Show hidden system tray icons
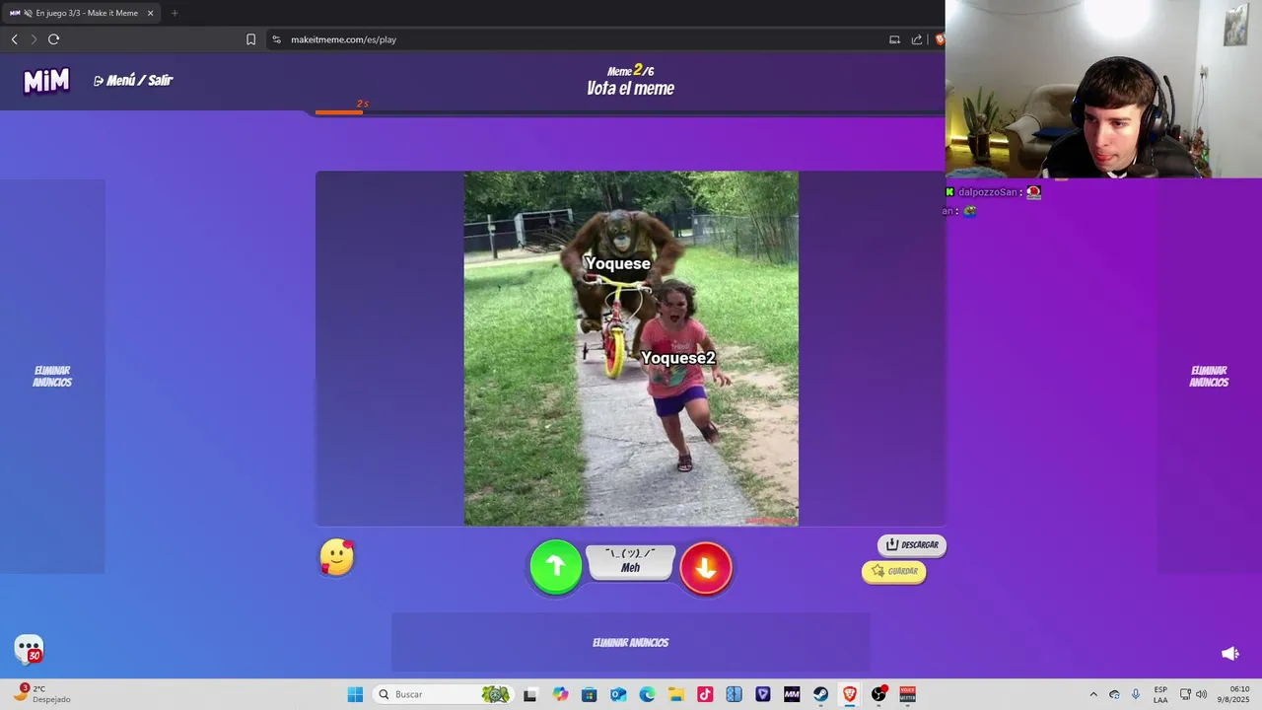Viewport: 1262px width, 710px height. [x=1093, y=694]
